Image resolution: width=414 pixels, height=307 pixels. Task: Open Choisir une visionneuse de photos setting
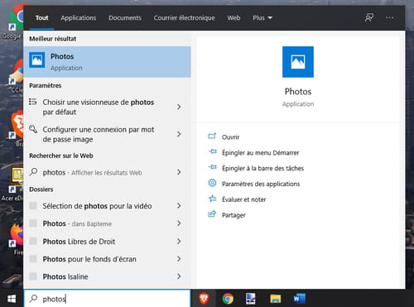point(107,107)
